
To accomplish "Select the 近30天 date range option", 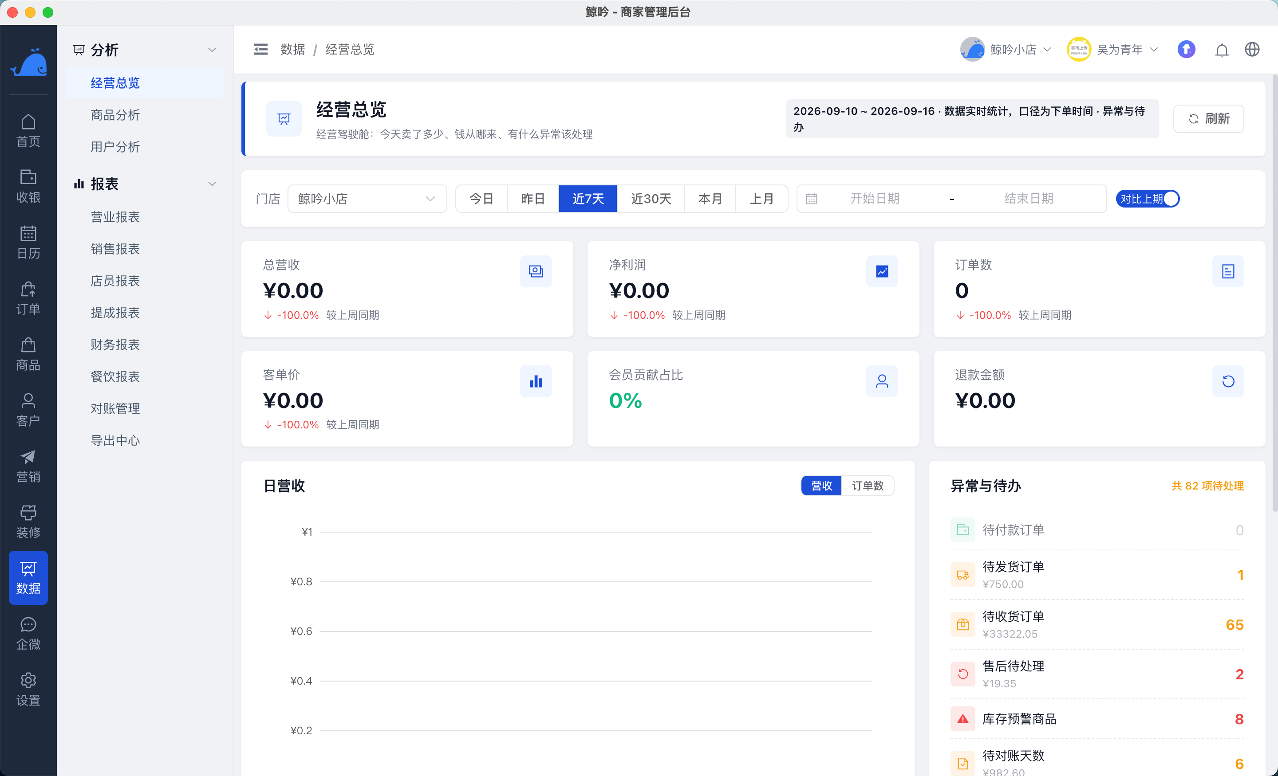I will click(651, 199).
